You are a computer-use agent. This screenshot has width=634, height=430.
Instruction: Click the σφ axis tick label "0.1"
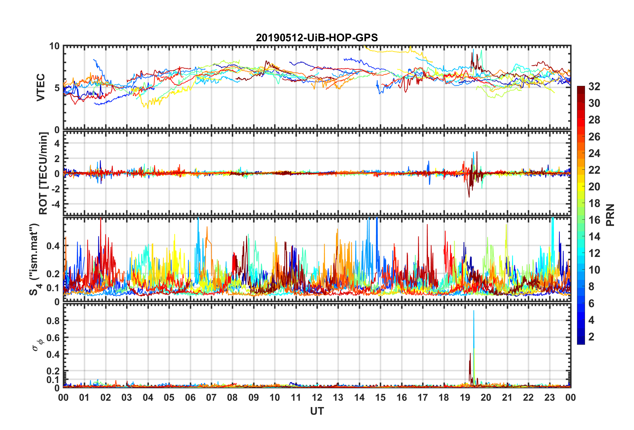pyautogui.click(x=53, y=380)
